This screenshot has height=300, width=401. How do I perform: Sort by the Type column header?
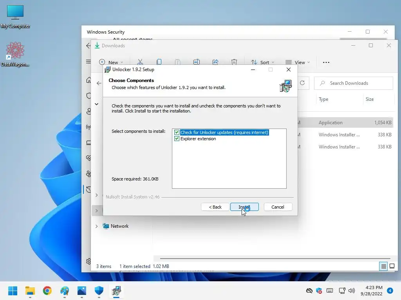click(323, 99)
